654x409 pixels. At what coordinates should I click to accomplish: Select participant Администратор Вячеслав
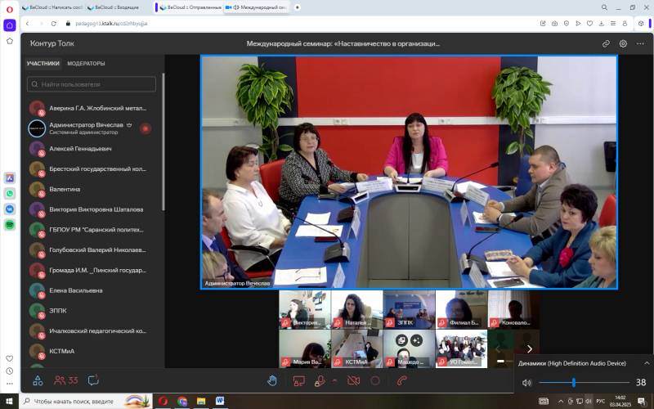pyautogui.click(x=92, y=128)
